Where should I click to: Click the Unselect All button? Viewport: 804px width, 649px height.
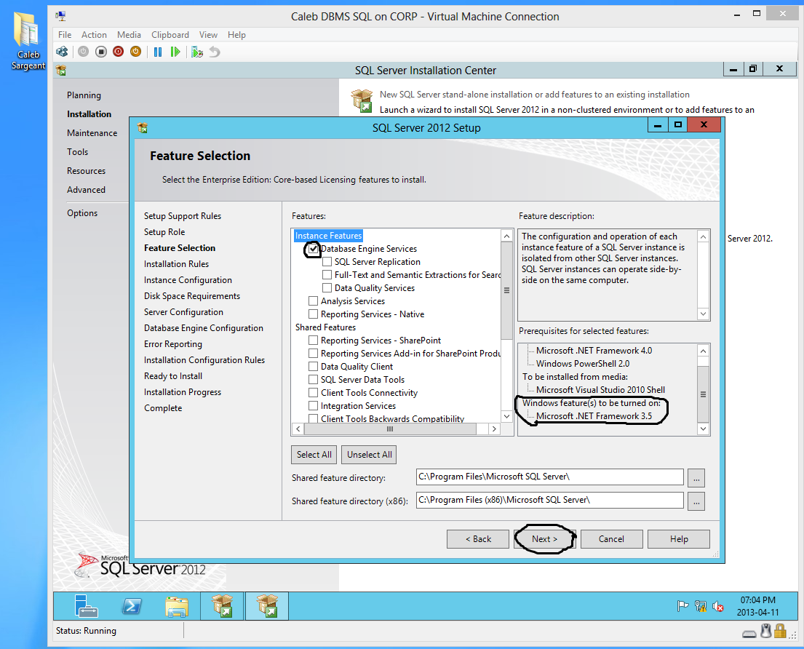coord(369,455)
